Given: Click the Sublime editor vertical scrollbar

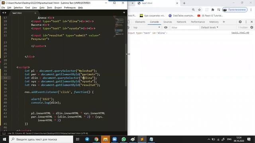Looking at the screenshot, I should 126,65.
